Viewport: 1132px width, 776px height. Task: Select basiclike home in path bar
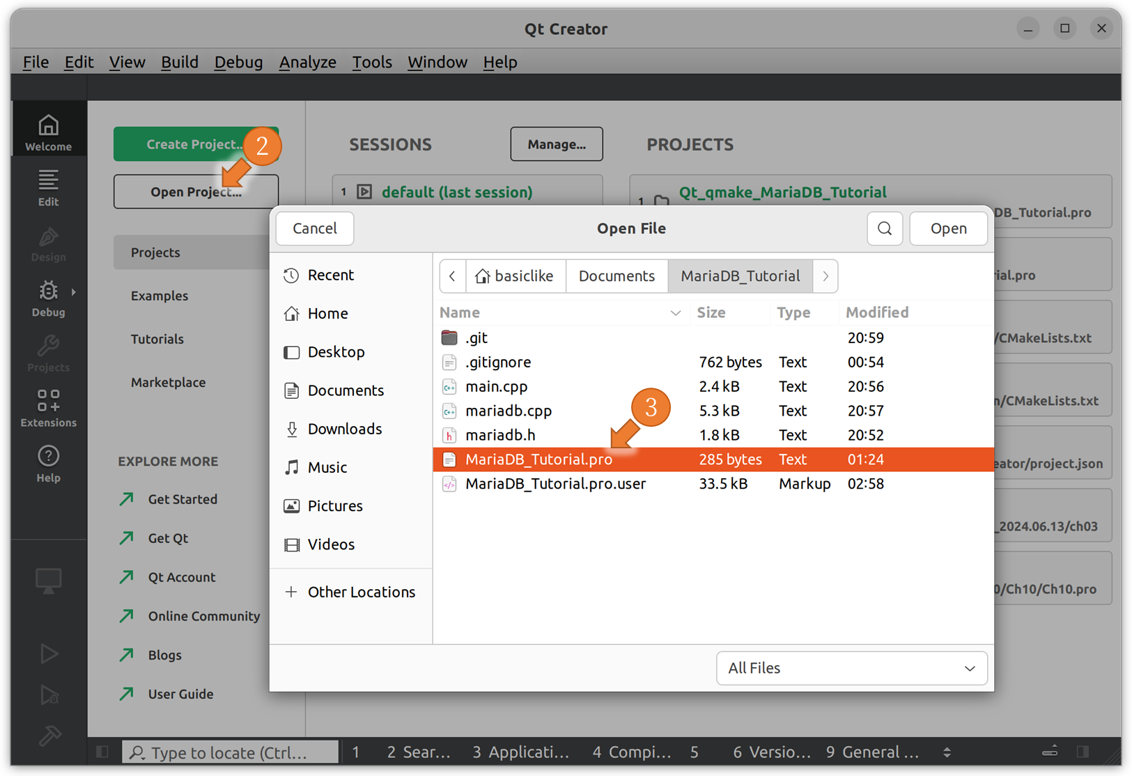tap(515, 276)
